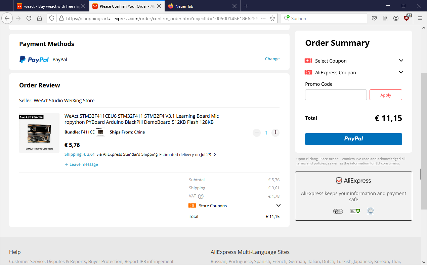
Task: Expand Store Coupons dropdown
Action: 278,205
